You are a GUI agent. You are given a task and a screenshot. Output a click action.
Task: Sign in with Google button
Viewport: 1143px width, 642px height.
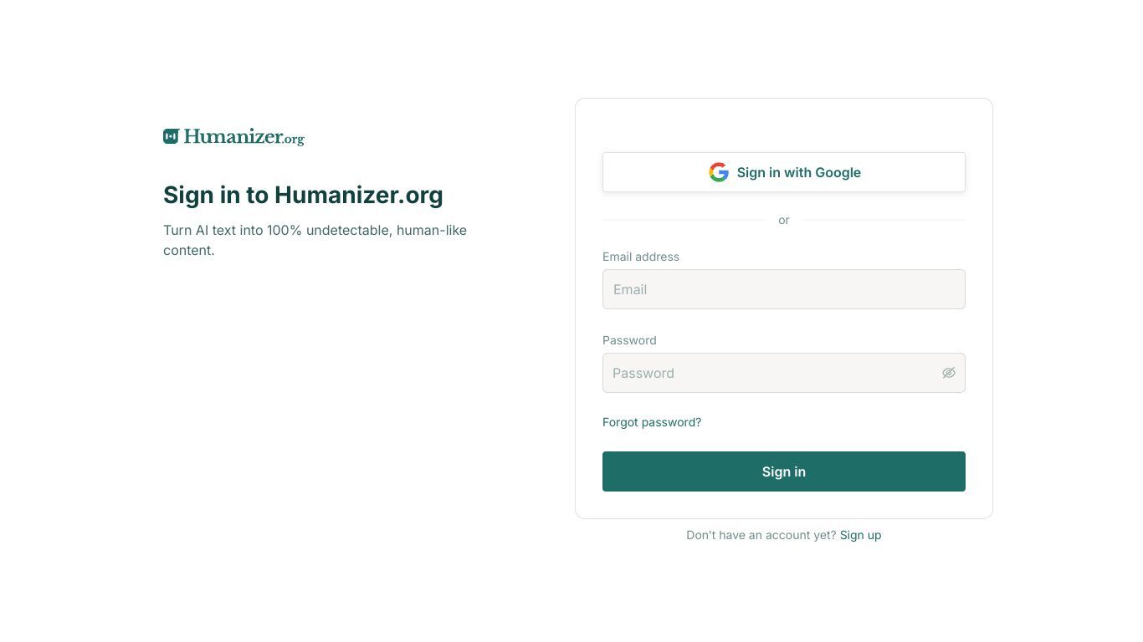click(784, 172)
